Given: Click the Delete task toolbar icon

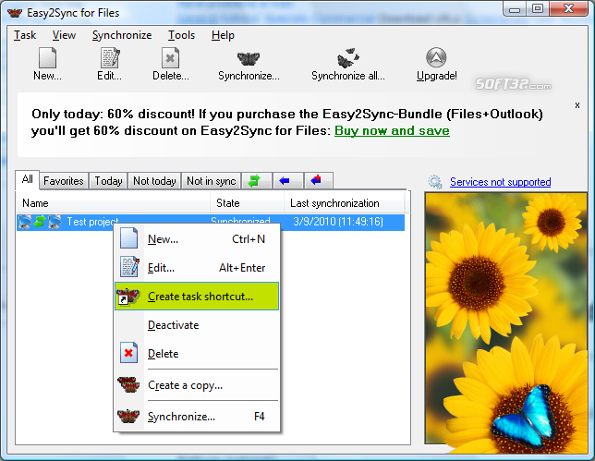Looking at the screenshot, I should coord(170,58).
